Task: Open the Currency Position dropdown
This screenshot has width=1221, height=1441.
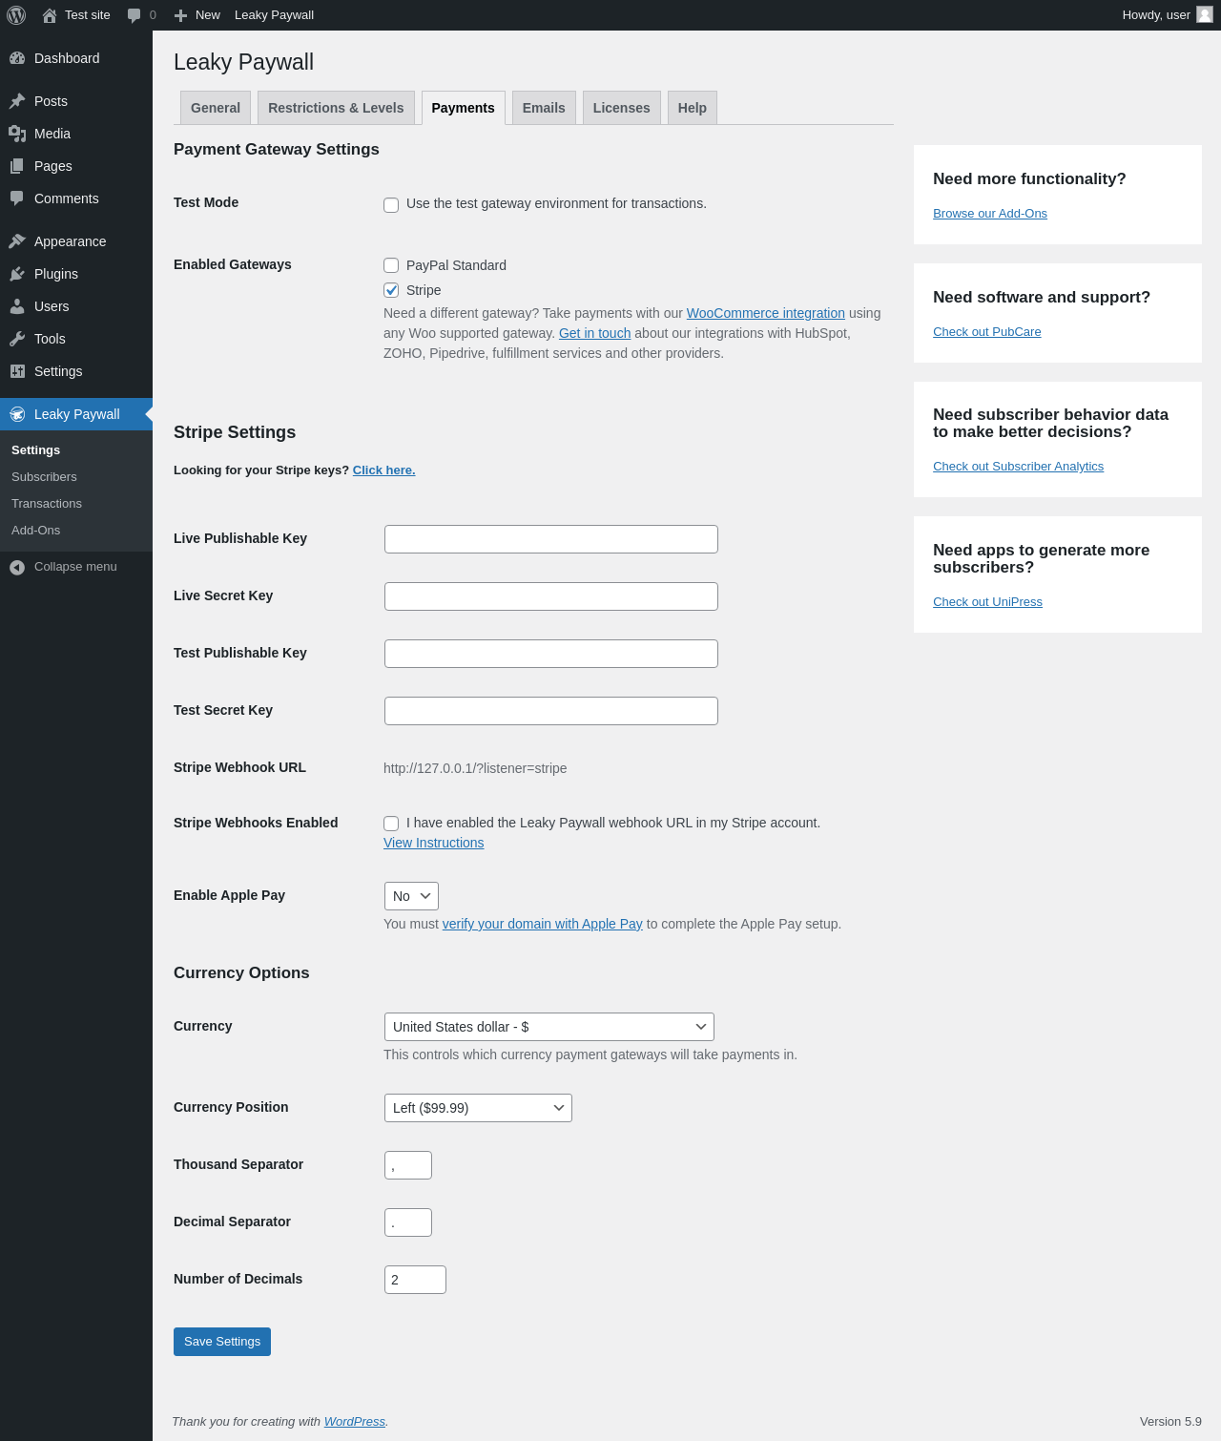Action: pos(477,1108)
